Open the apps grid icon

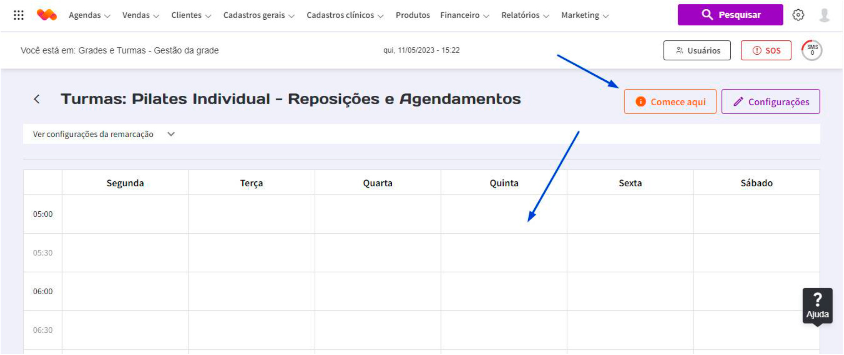tap(19, 15)
